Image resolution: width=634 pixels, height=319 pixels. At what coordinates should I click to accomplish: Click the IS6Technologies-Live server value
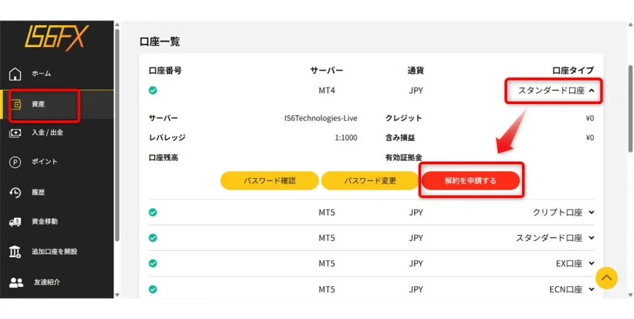point(321,118)
